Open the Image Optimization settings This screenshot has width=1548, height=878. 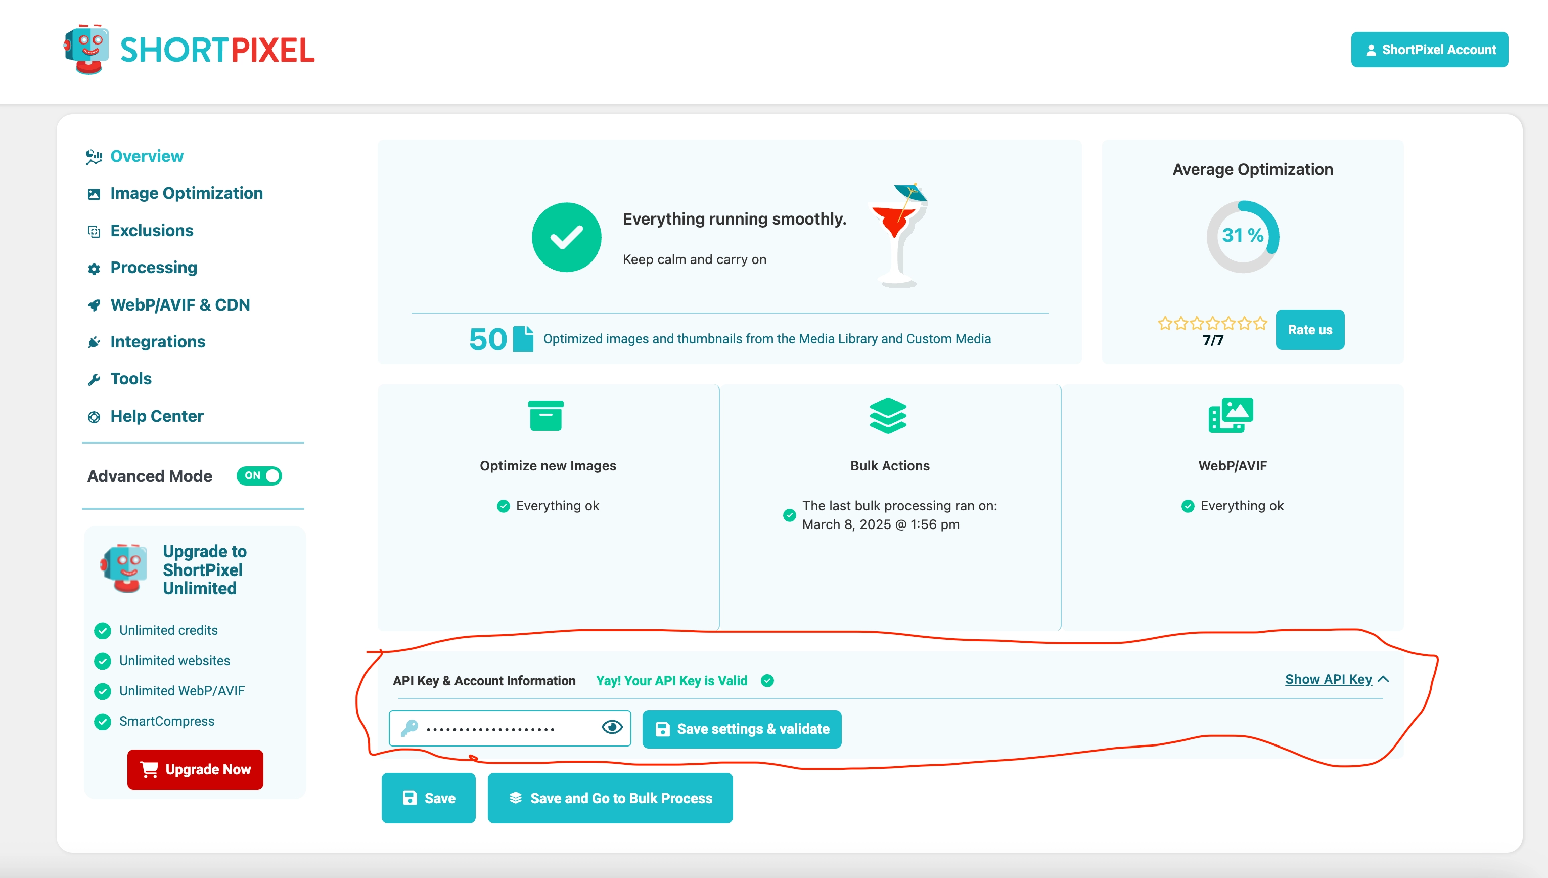coord(187,193)
